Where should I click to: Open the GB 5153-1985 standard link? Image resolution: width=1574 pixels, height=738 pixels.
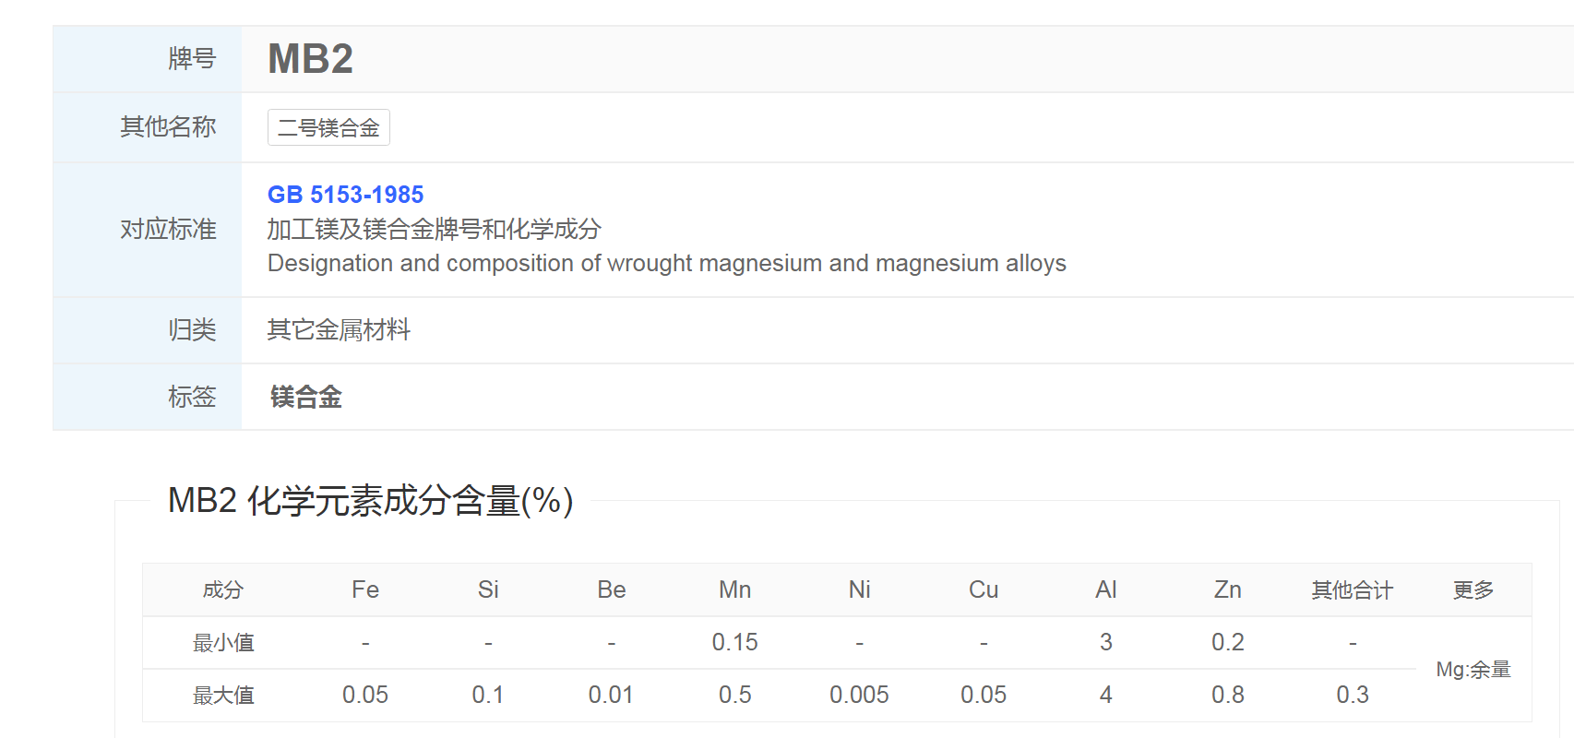click(x=345, y=195)
